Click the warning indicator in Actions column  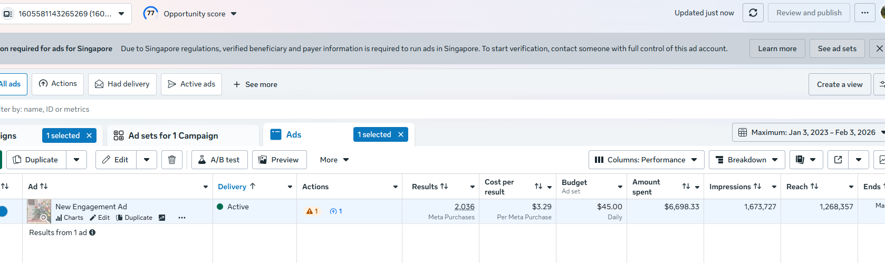coord(312,211)
